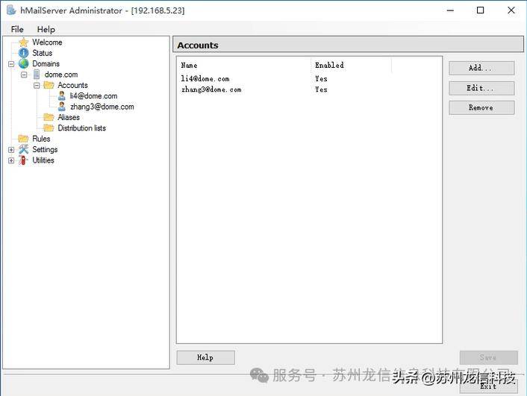Click the Name column header
The image size is (527, 396).
244,65
